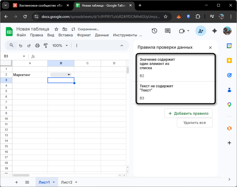
Task: Go back to previous page
Action: (6, 16)
